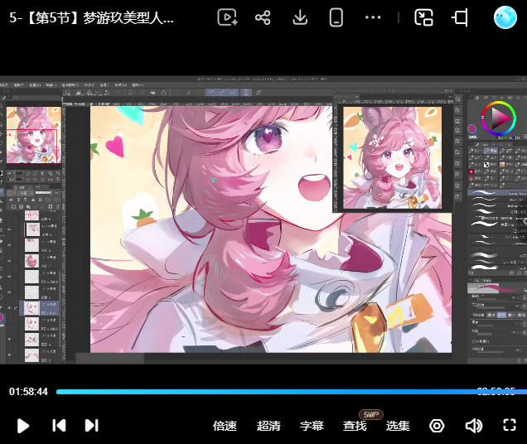Skip to the next episode

[x=91, y=426]
